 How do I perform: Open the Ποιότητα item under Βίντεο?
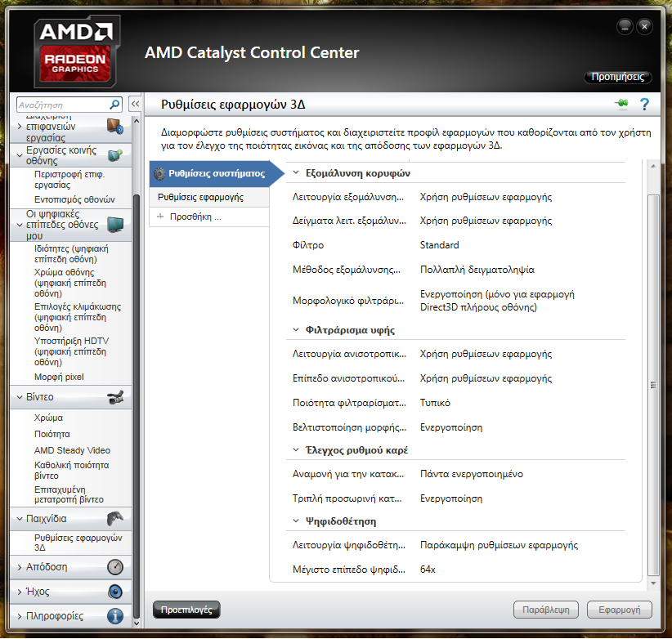coord(52,434)
